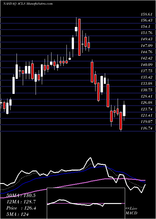Select the 119.07 price level label
This screenshot has width=156, height=219.
click(147, 122)
